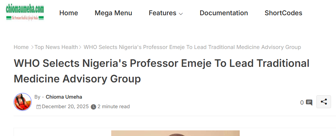Click the chiomaumeha.com site logo

25,13
